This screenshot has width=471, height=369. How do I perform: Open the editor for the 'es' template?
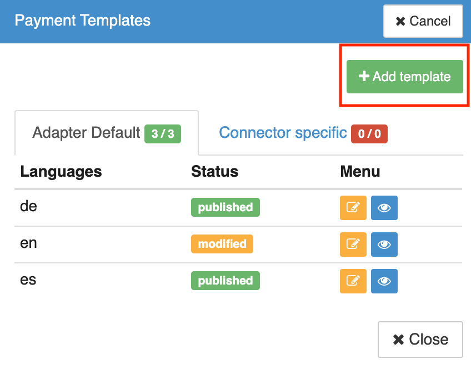pos(353,281)
